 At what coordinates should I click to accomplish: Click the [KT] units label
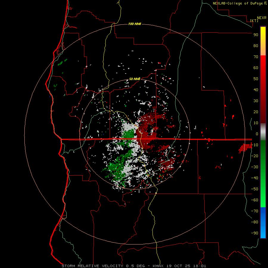coord(254,21)
